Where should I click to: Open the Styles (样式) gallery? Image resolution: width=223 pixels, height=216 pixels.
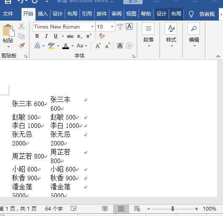[x=171, y=35]
